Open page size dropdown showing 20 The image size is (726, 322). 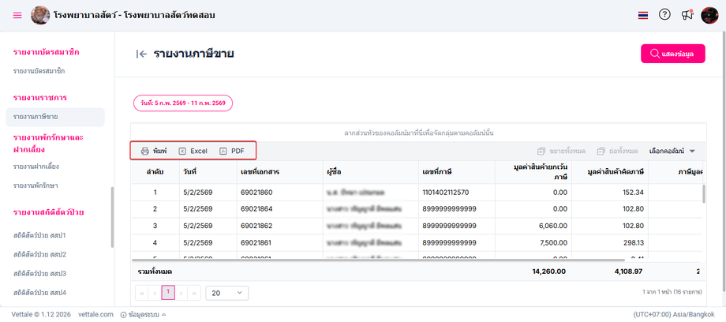(x=227, y=294)
